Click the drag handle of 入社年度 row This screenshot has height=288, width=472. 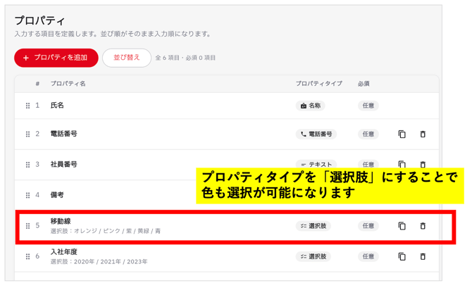(x=27, y=257)
